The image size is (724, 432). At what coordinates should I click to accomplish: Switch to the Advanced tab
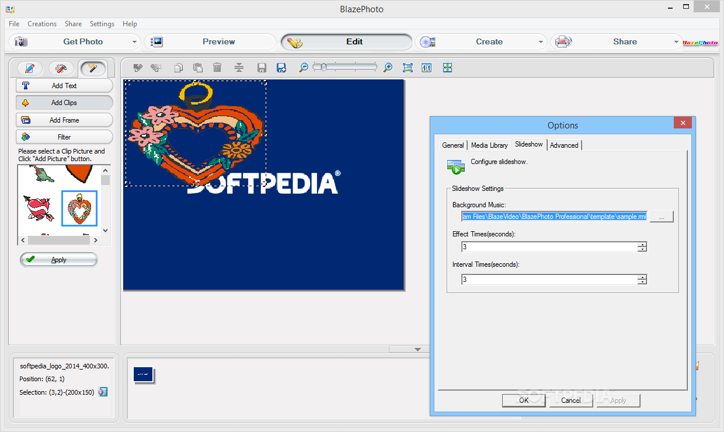point(564,145)
